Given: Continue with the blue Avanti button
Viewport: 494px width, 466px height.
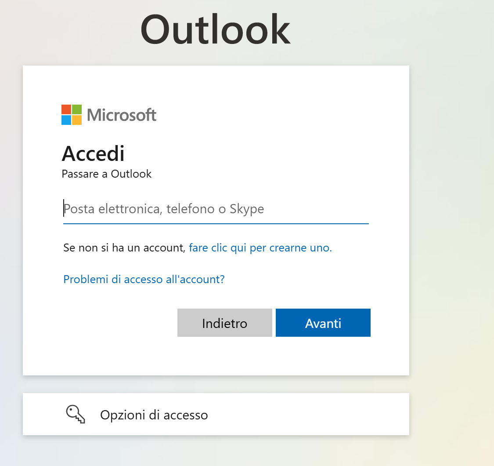Looking at the screenshot, I should pos(323,323).
